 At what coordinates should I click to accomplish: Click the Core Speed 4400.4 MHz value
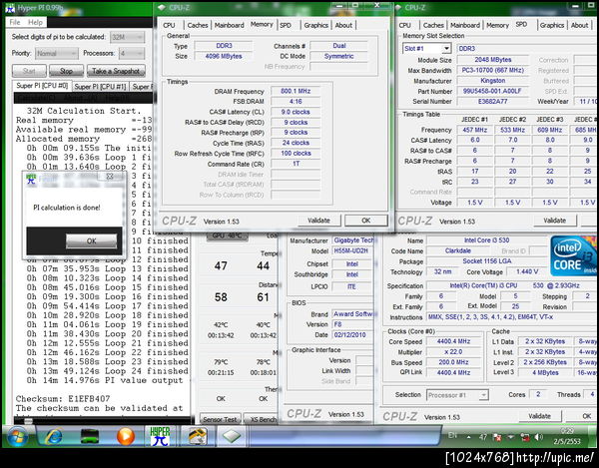tap(453, 341)
